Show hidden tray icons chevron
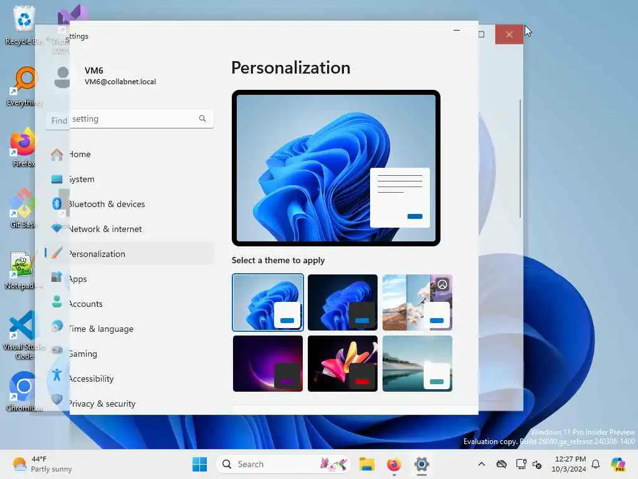The height and width of the screenshot is (479, 638). 482,464
